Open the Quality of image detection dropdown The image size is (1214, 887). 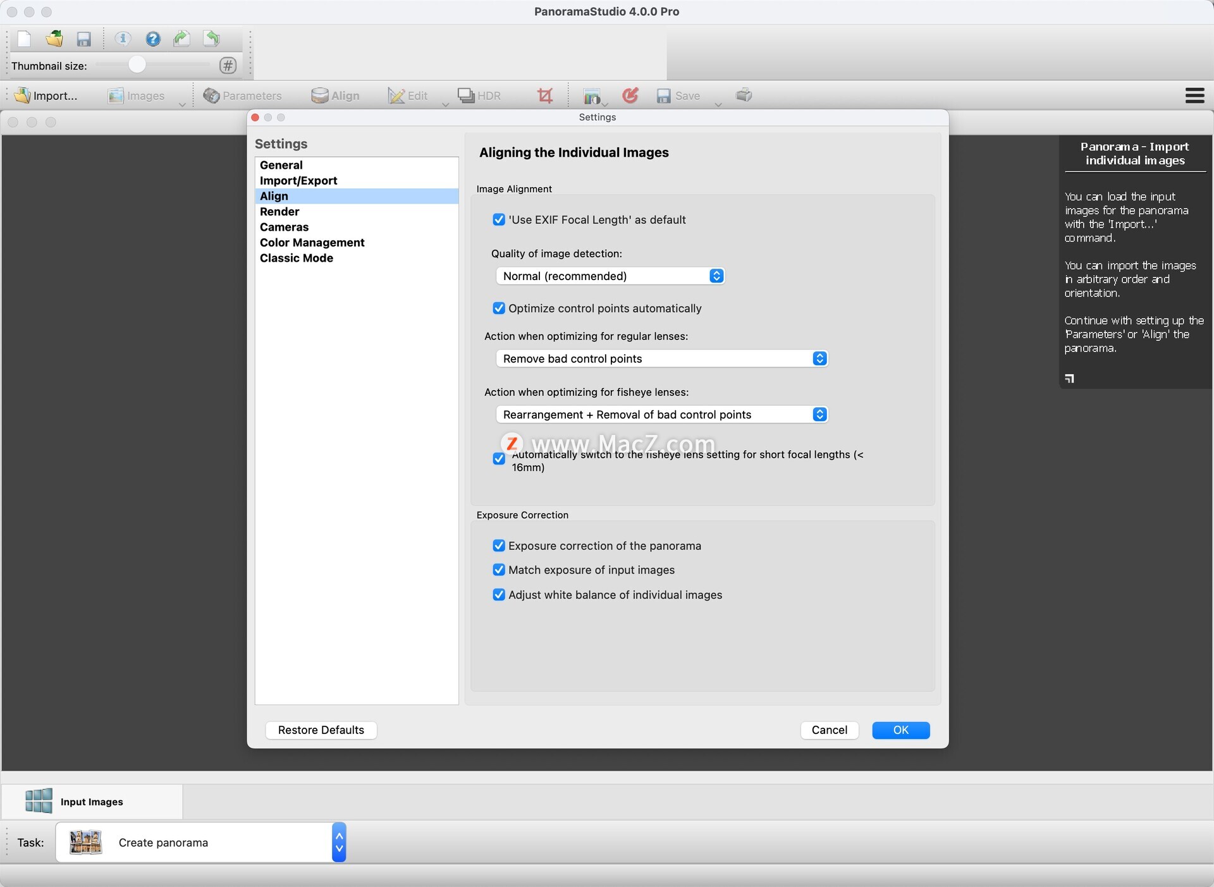point(610,276)
